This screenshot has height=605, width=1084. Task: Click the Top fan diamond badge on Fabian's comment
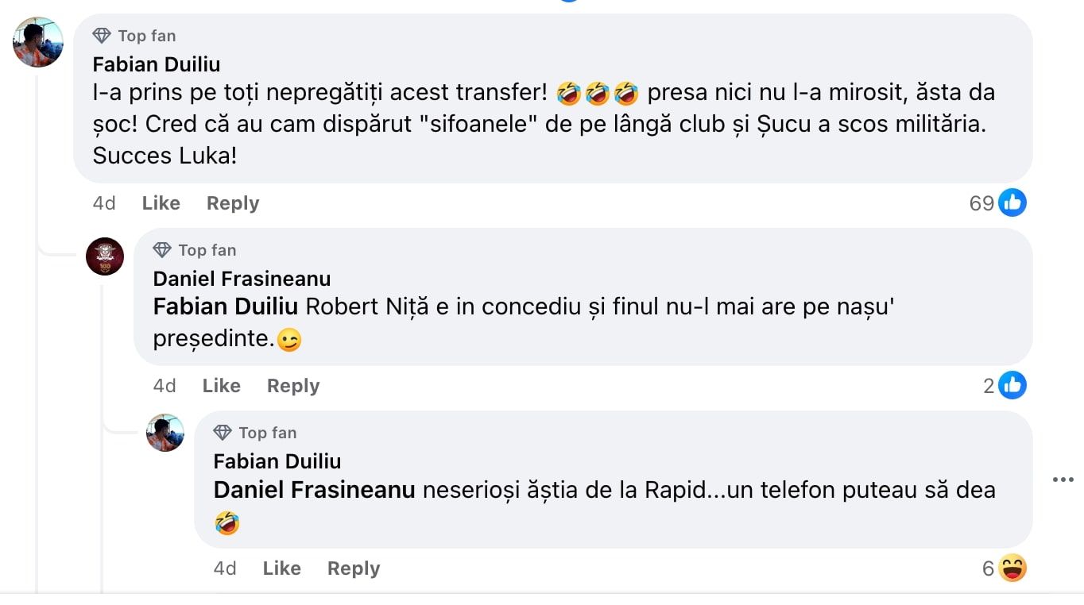click(102, 35)
